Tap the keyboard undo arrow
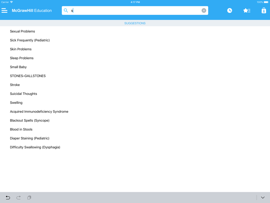The image size is (270, 203). click(8, 198)
